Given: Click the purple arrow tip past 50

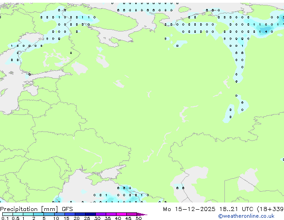Looking at the screenshot, I should (x=142, y=214).
